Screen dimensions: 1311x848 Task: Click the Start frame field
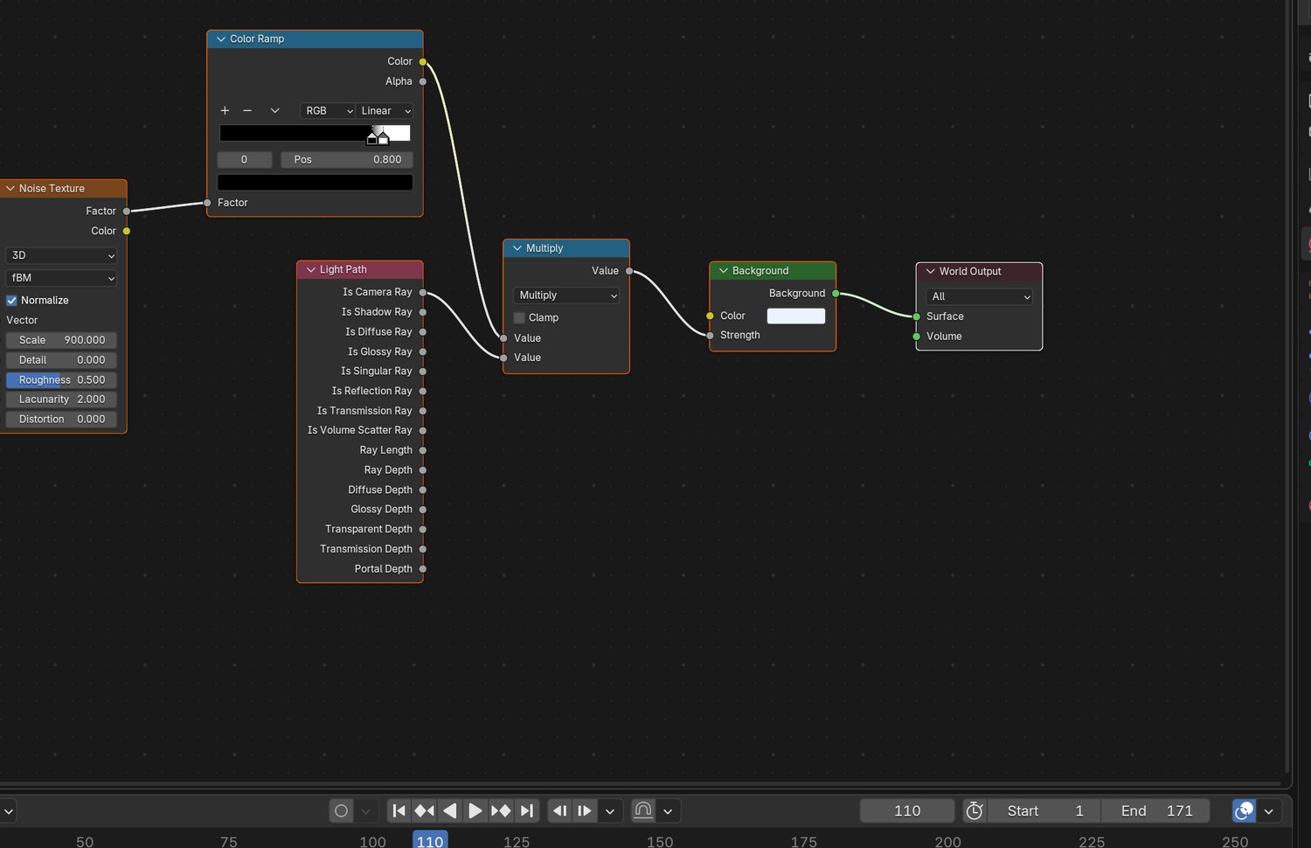(x=1044, y=810)
